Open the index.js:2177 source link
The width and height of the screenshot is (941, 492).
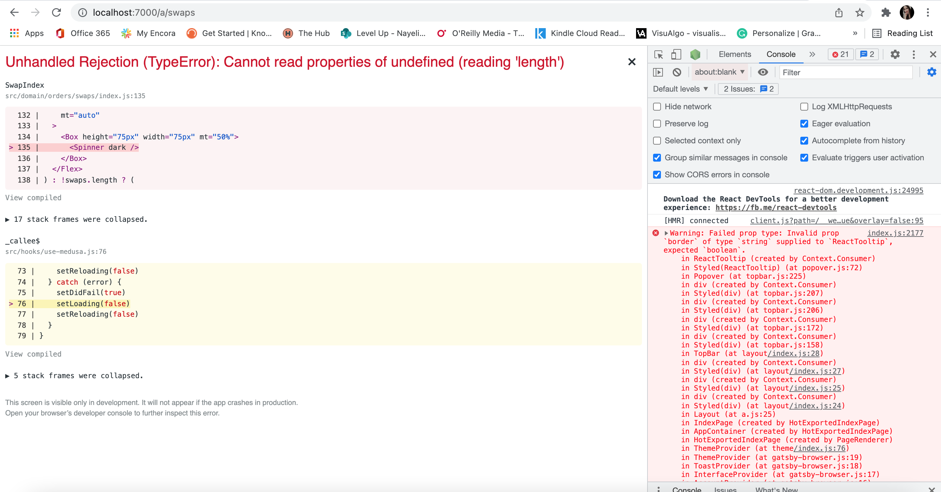(x=895, y=233)
